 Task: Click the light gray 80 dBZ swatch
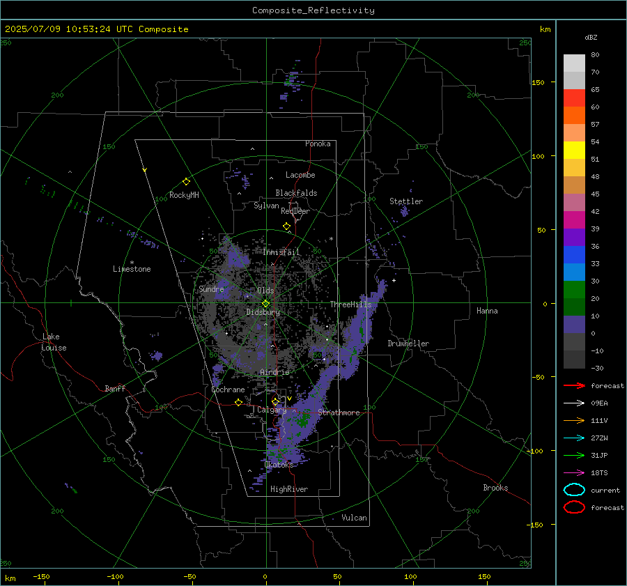click(574, 63)
